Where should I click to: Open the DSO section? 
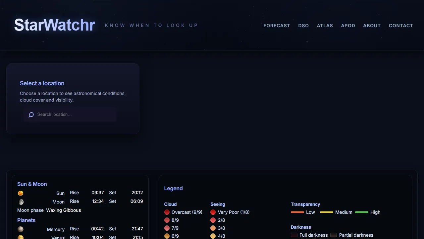pos(303,26)
